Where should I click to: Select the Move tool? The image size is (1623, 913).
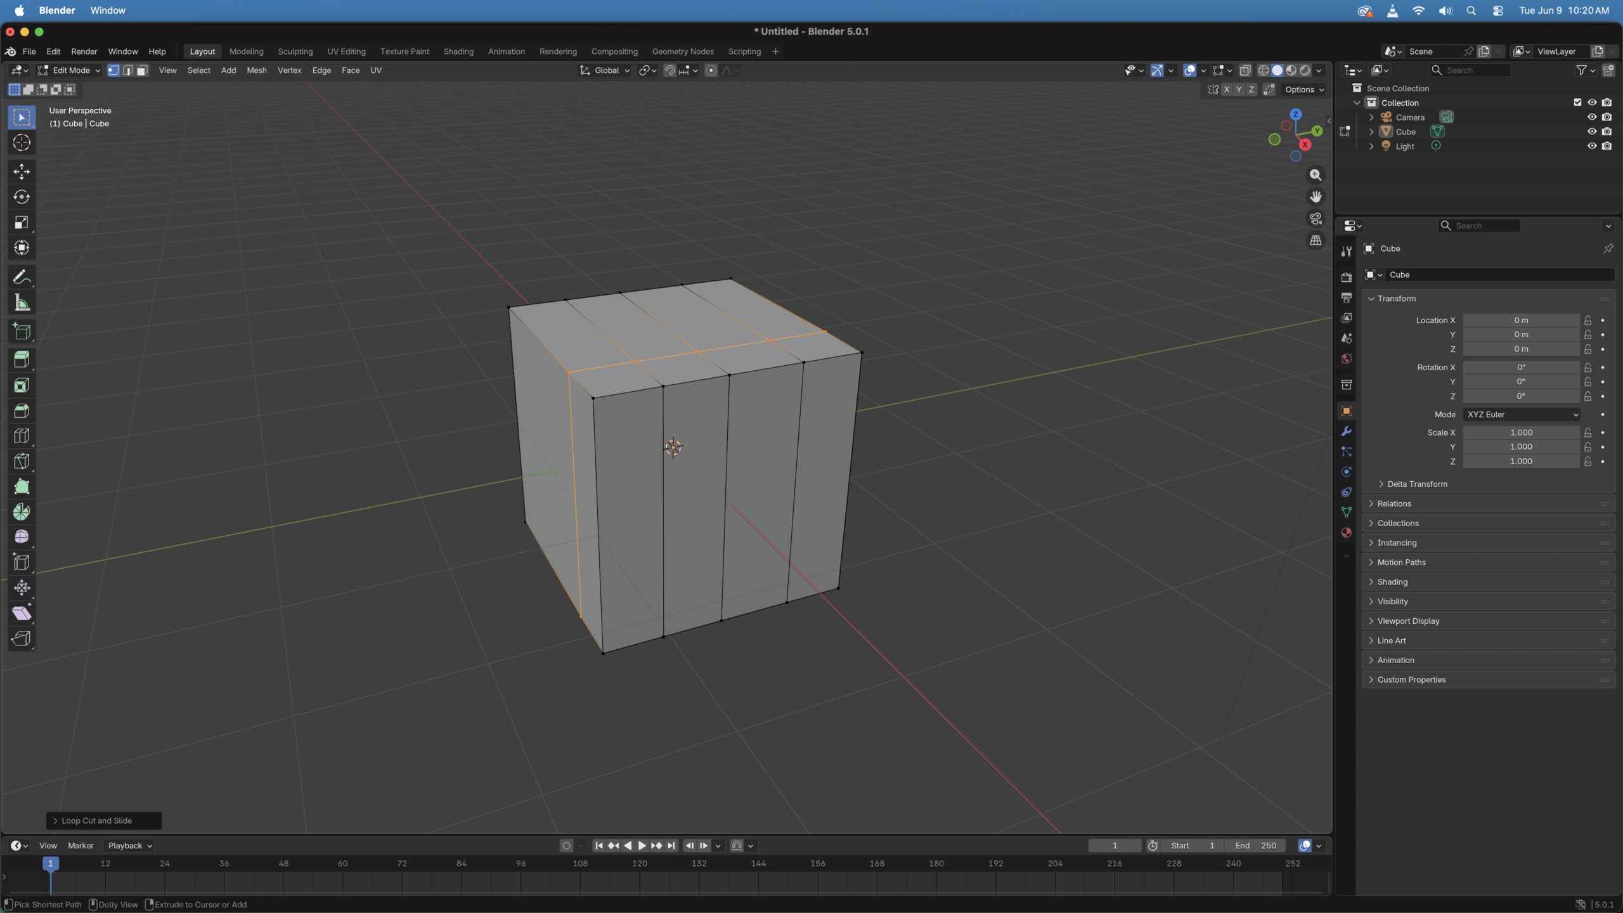tap(22, 171)
